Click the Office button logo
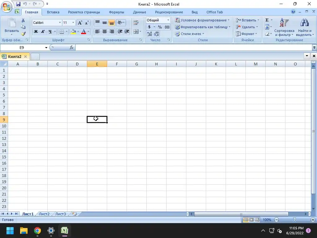Image resolution: width=317 pixels, height=238 pixels. pyautogui.click(x=6, y=7)
